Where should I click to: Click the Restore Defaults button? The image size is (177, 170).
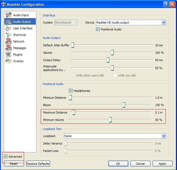38,163
